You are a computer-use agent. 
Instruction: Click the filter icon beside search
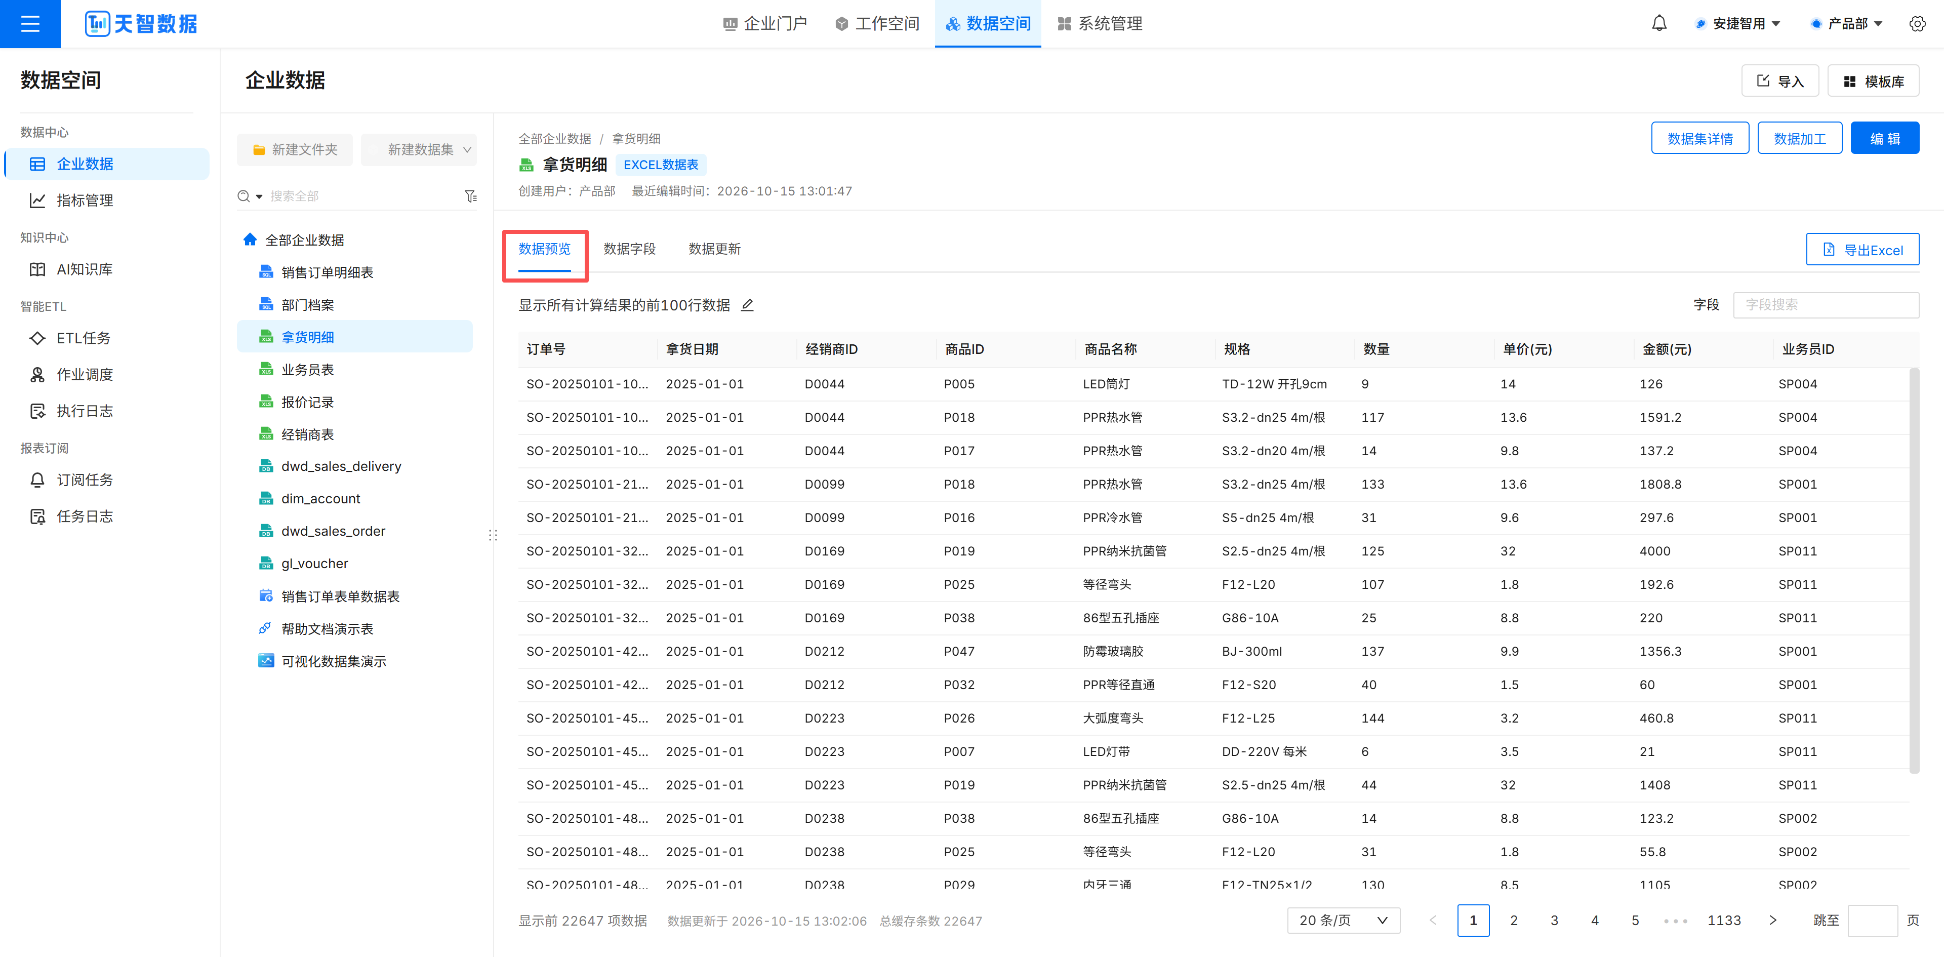pyautogui.click(x=471, y=196)
